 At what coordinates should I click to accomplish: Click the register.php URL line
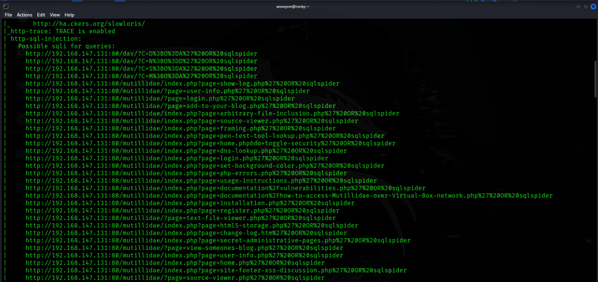click(x=183, y=211)
